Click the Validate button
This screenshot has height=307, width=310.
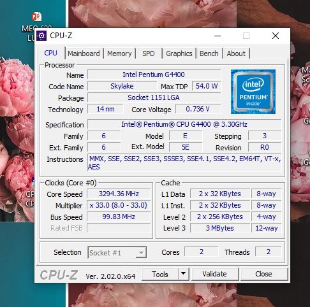(215, 274)
